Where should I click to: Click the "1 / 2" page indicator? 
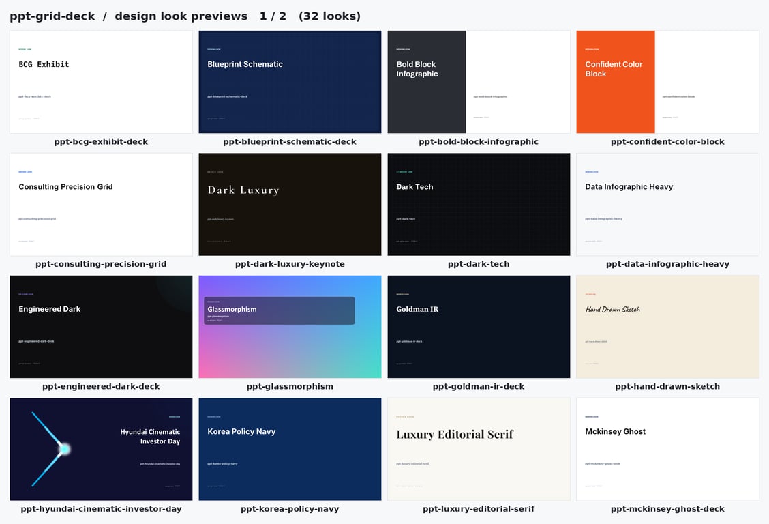click(273, 16)
